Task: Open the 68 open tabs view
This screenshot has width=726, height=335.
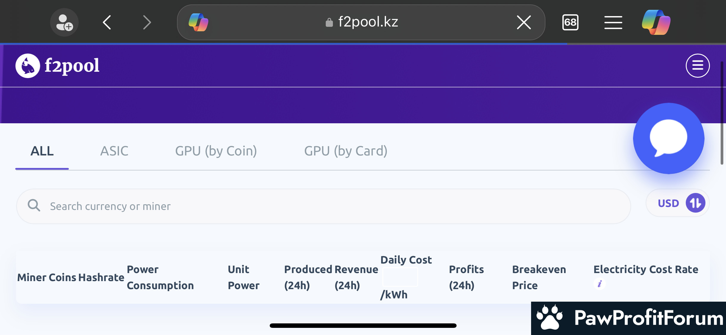Action: click(570, 22)
